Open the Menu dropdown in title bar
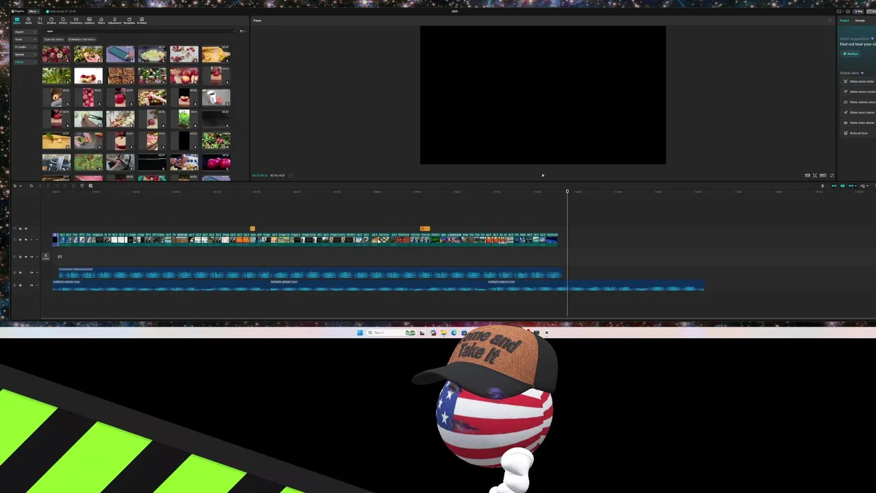This screenshot has height=493, width=876. point(34,12)
